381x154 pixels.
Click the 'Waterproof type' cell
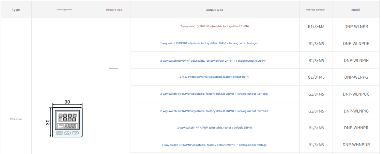coord(16,119)
